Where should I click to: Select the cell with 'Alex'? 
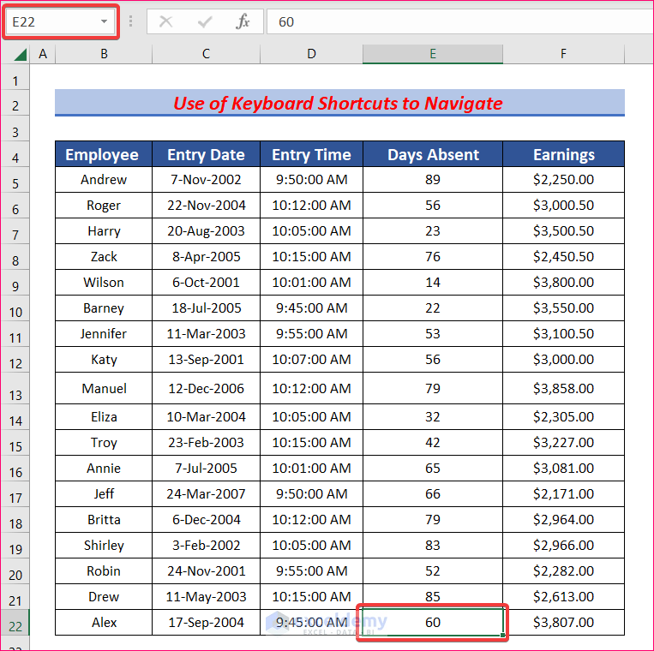(x=104, y=622)
